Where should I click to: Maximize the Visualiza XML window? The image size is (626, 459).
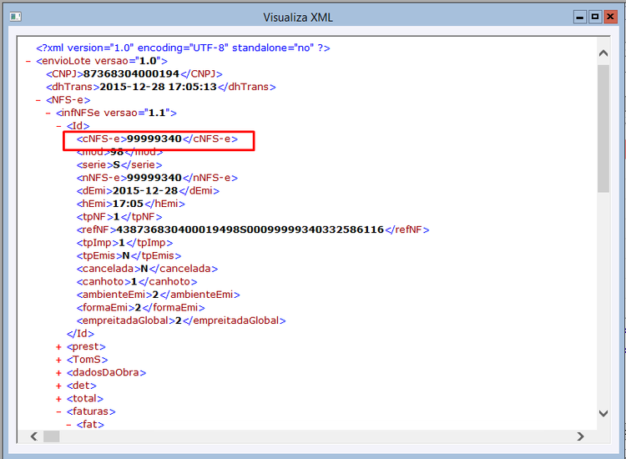[x=595, y=18]
